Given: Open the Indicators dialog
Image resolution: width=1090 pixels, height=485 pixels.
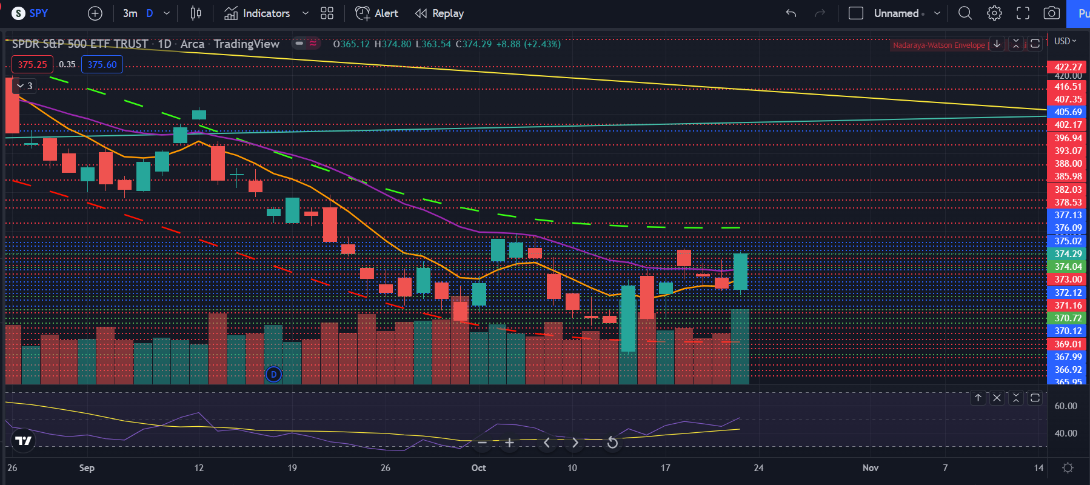Looking at the screenshot, I should tap(258, 13).
